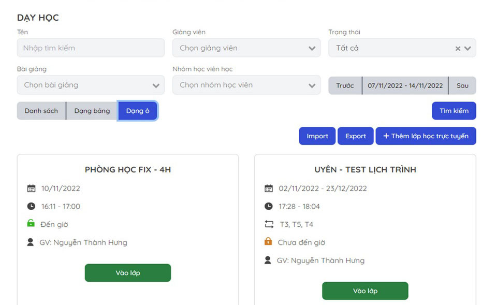The height and width of the screenshot is (305, 481).
Task: Click calendar icon in PHÒNG HỌC FIX card
Action: 31,188
